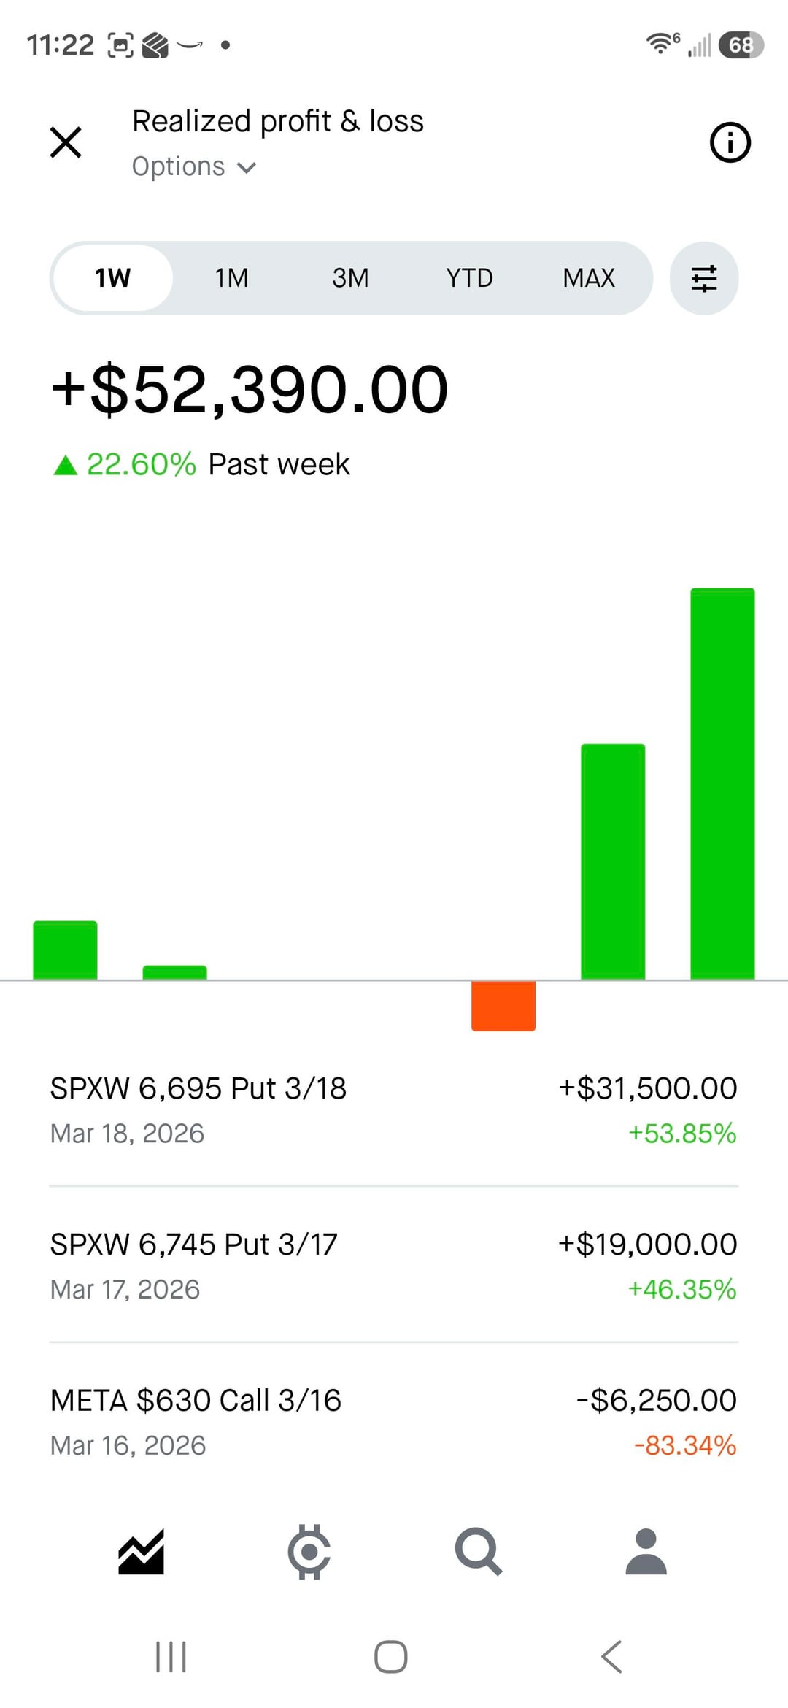
Task: Open Android recent apps button
Action: click(x=171, y=1656)
